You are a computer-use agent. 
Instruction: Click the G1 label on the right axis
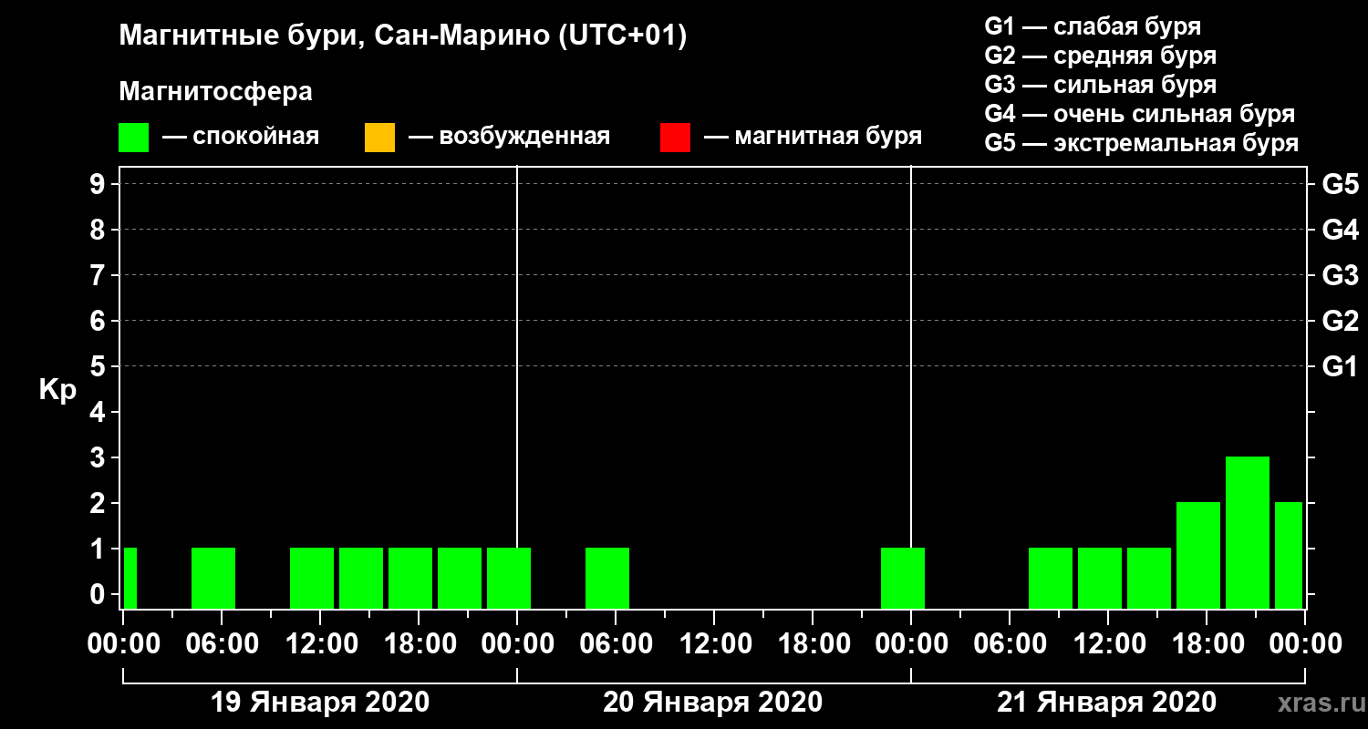(x=1340, y=366)
